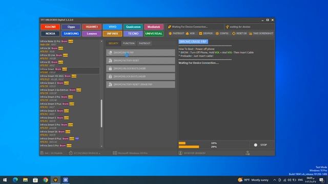Select the TECNO brand button
The height and width of the screenshot is (184, 328).
(x=133, y=34)
